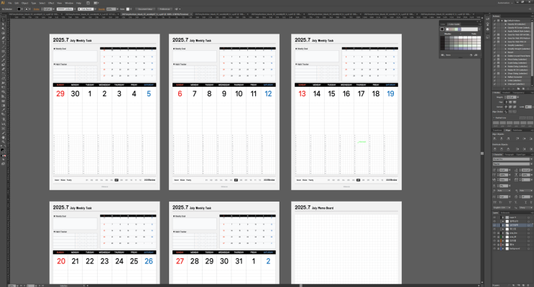Toggle checkmark for Unite (selection) action
The image size is (534, 287).
(x=494, y=80)
